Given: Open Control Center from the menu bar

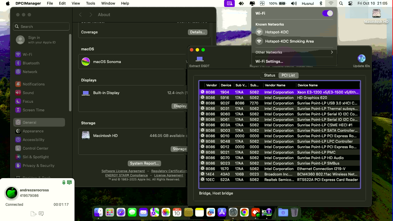Looking at the screenshot, I should click(x=350, y=3).
